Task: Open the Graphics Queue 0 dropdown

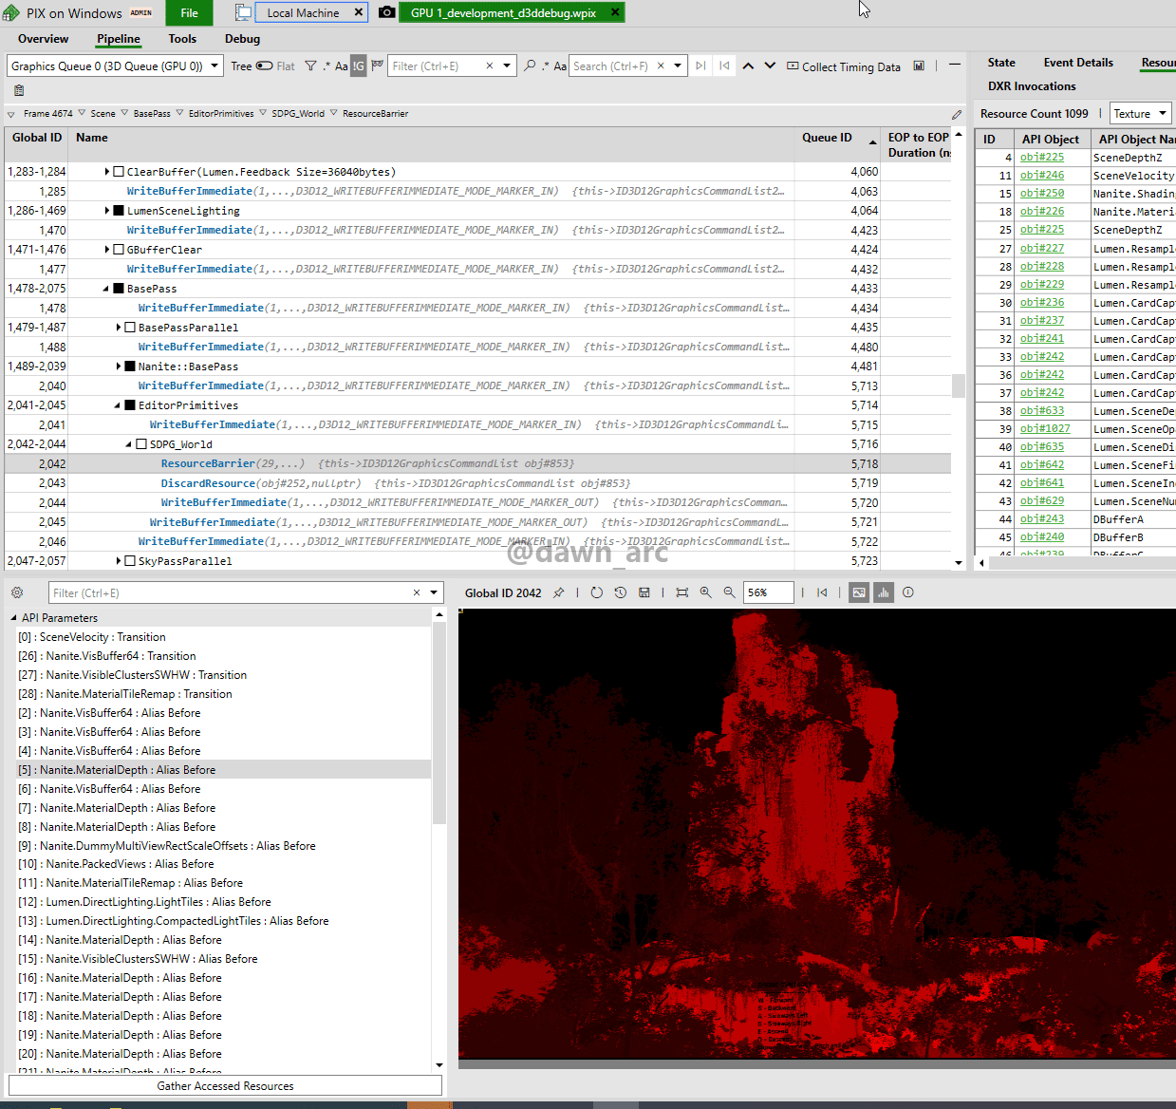Action: pos(114,66)
